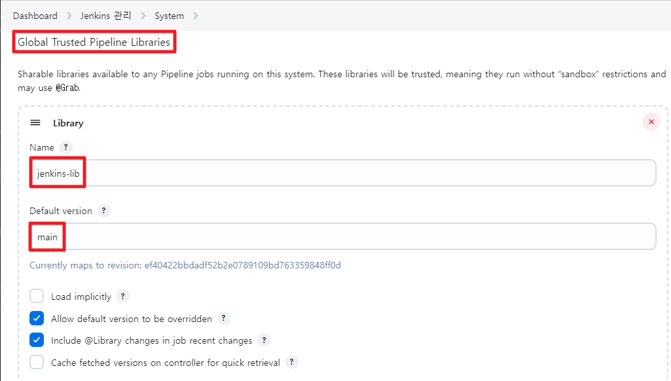Show help for Allow default version overridden
Image resolution: width=671 pixels, height=381 pixels.
(x=223, y=318)
